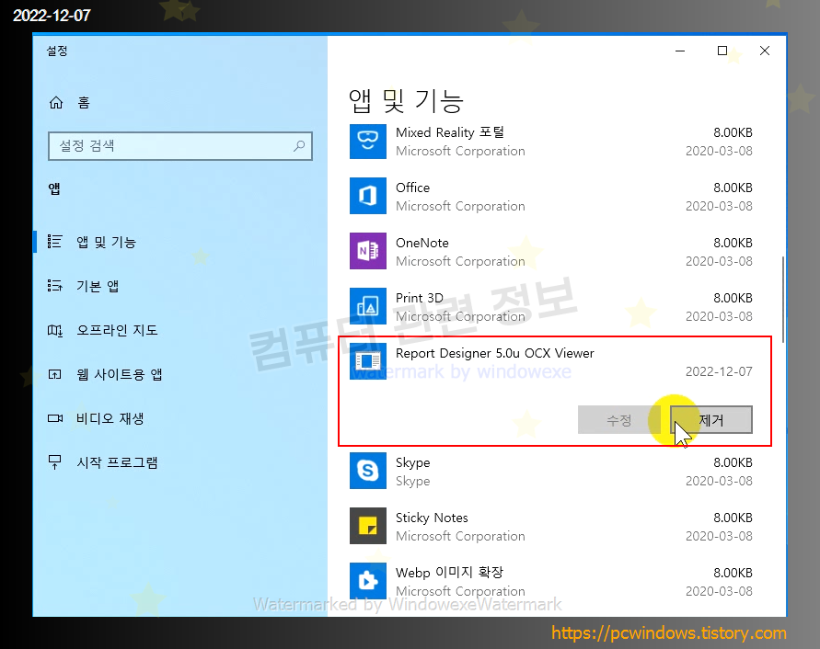Click the Mixed Reality portal app icon
Image resolution: width=820 pixels, height=649 pixels.
368,141
